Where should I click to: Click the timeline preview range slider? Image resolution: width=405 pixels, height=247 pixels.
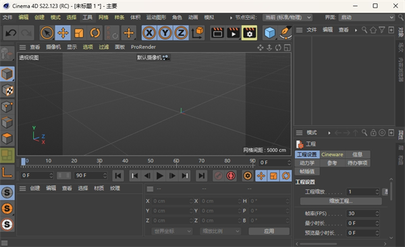pyautogui.click(x=63, y=176)
